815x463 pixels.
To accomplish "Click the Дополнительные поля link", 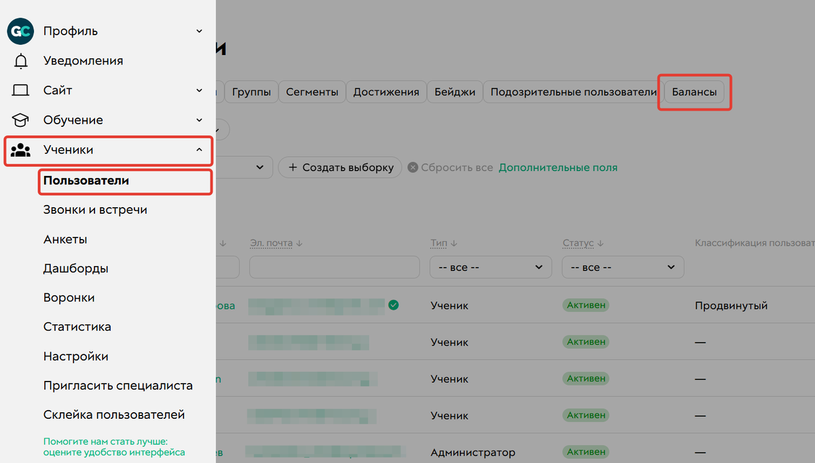I will point(558,168).
